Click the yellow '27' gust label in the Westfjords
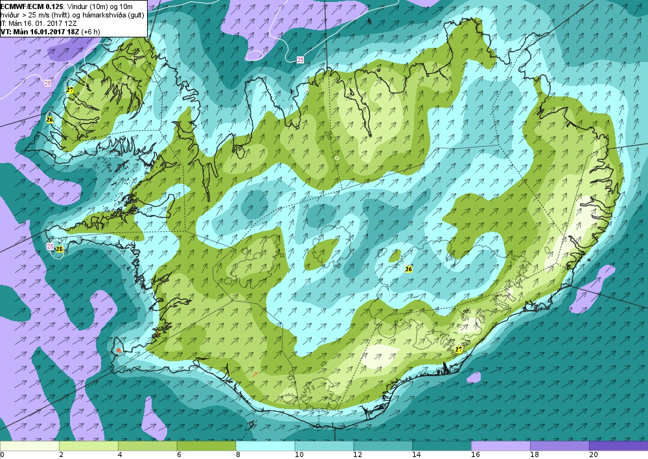The height and width of the screenshot is (459, 648). (x=70, y=90)
